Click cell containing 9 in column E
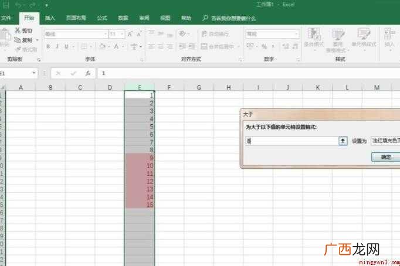400x266 pixels. [139, 158]
